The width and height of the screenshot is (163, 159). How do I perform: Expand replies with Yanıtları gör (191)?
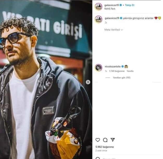click(122, 78)
